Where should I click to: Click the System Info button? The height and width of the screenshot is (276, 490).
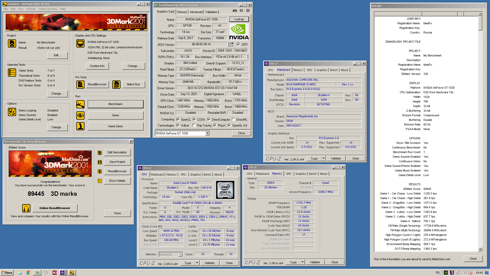point(97,66)
